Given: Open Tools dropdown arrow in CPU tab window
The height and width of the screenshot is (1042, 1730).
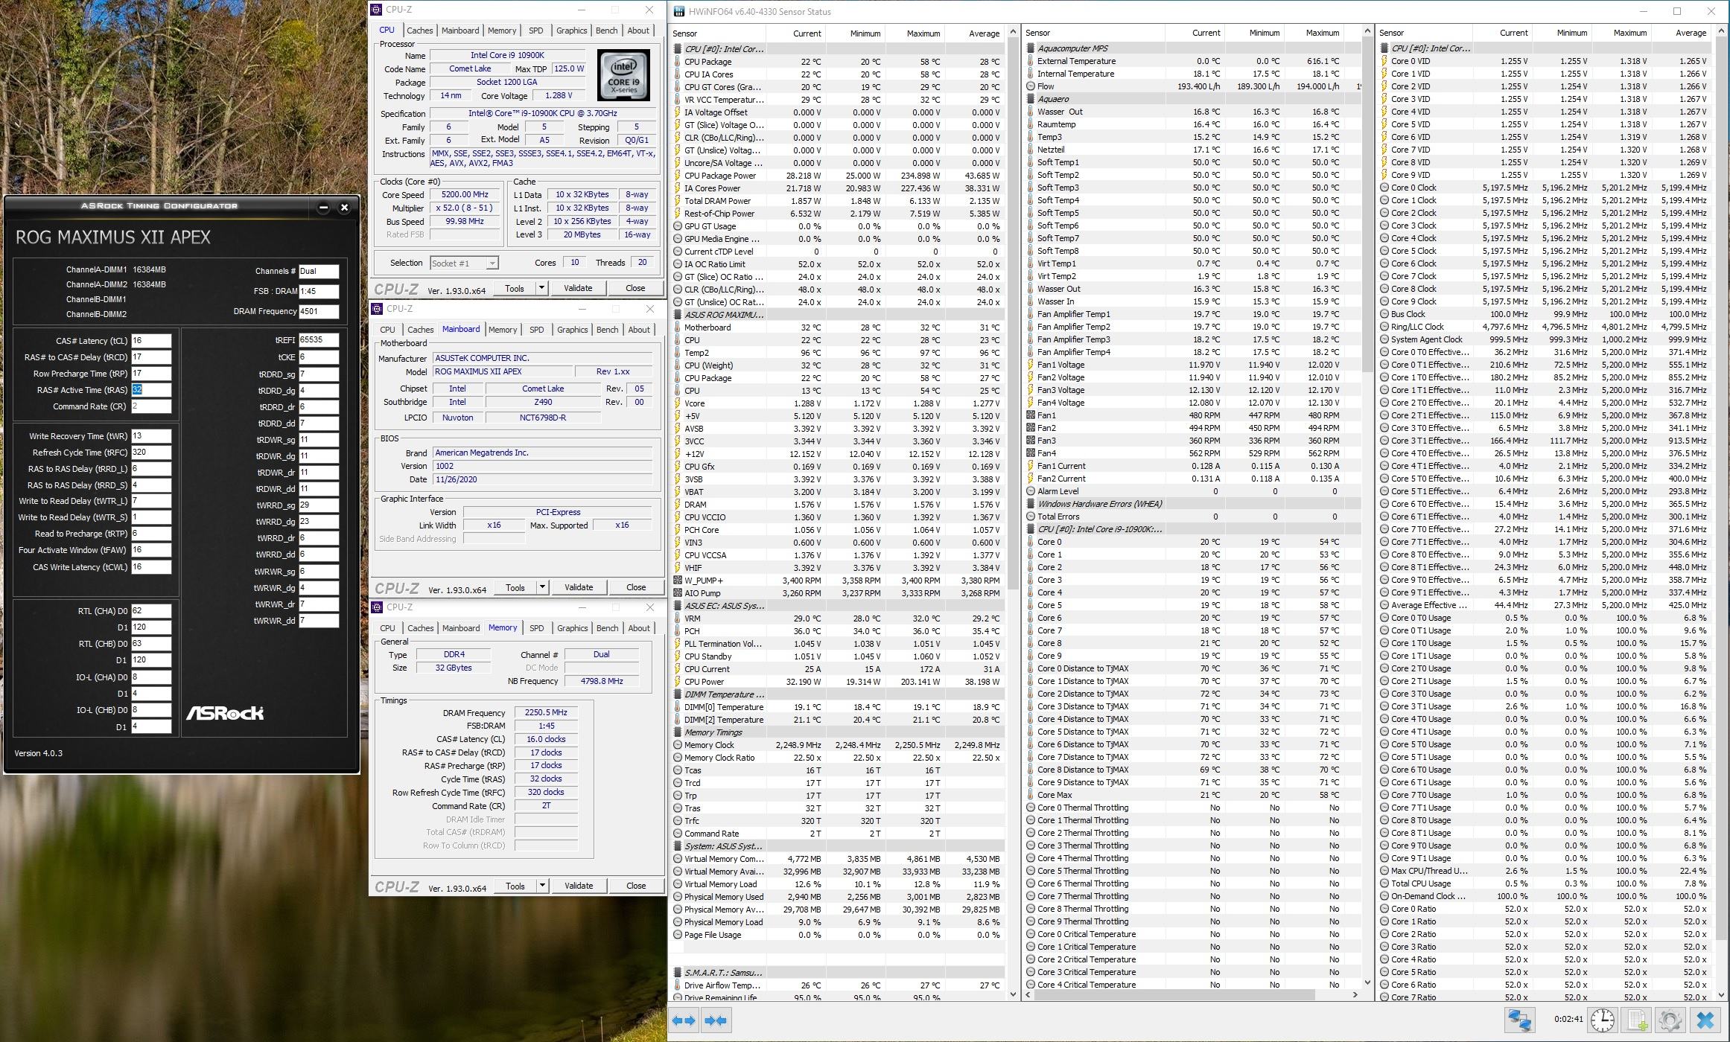Looking at the screenshot, I should [x=541, y=288].
